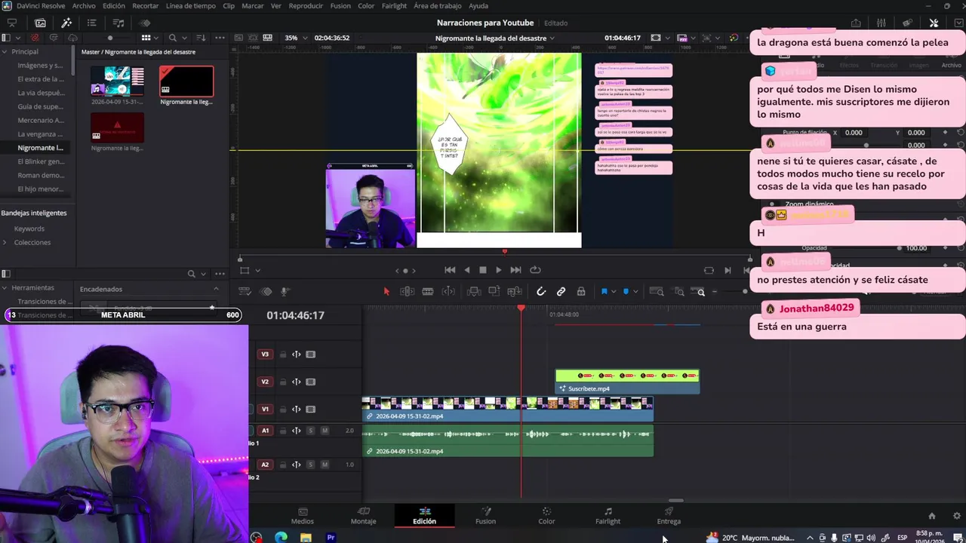The image size is (966, 543).
Task: Click the Overwrite clip icon
Action: [494, 292]
